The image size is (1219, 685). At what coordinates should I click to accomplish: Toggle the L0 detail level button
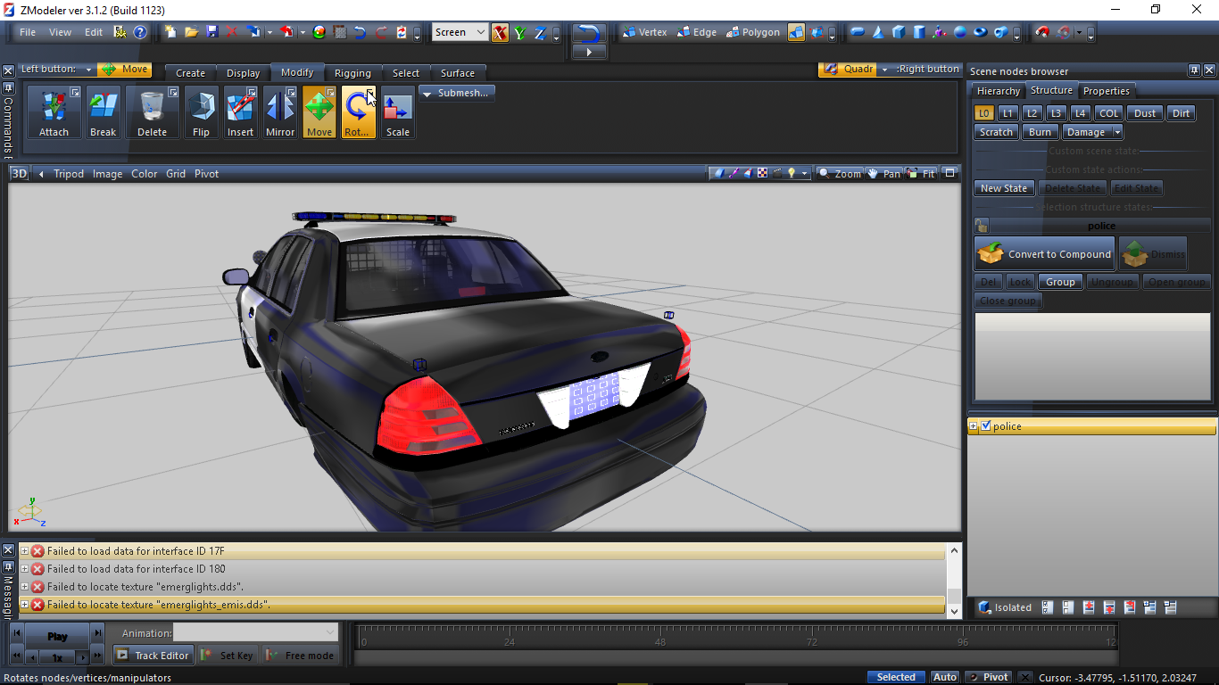(983, 113)
